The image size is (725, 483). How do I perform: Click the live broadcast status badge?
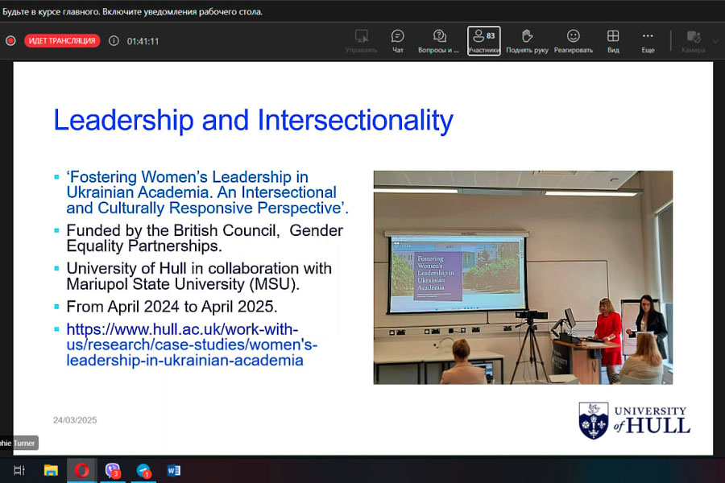coord(62,41)
